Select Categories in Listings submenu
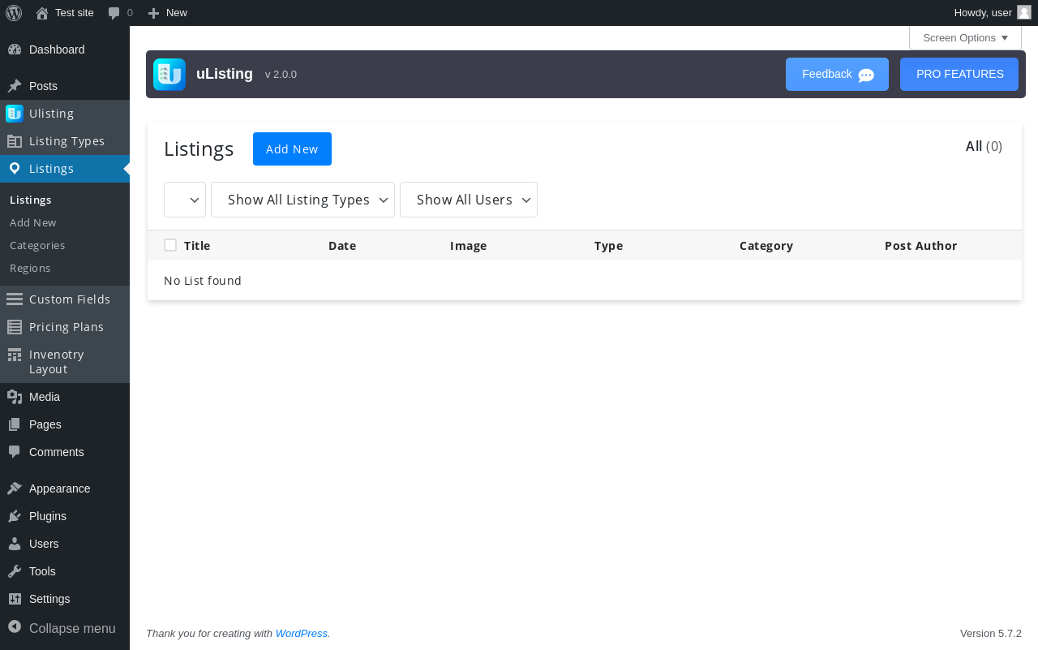1038x650 pixels. 37,245
